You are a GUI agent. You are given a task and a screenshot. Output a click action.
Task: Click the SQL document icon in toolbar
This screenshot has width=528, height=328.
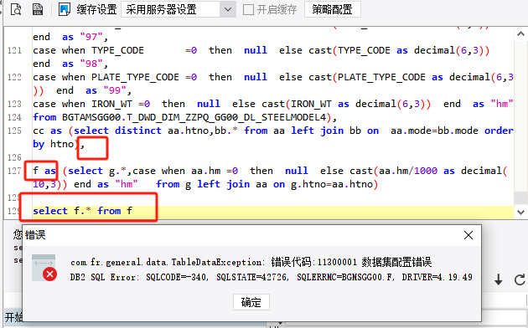(x=38, y=9)
